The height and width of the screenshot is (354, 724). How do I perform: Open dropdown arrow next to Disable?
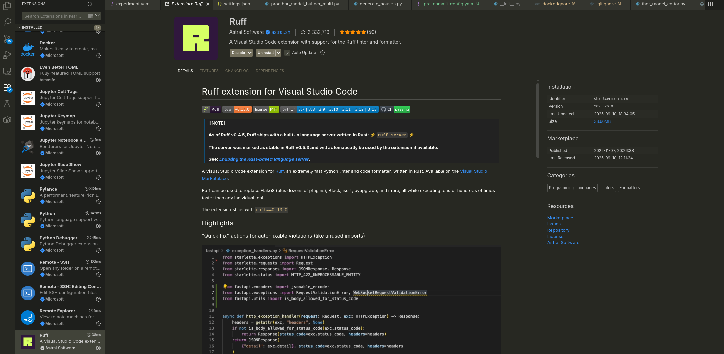[250, 53]
